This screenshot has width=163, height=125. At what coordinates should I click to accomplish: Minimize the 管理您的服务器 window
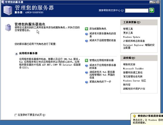[151, 2]
